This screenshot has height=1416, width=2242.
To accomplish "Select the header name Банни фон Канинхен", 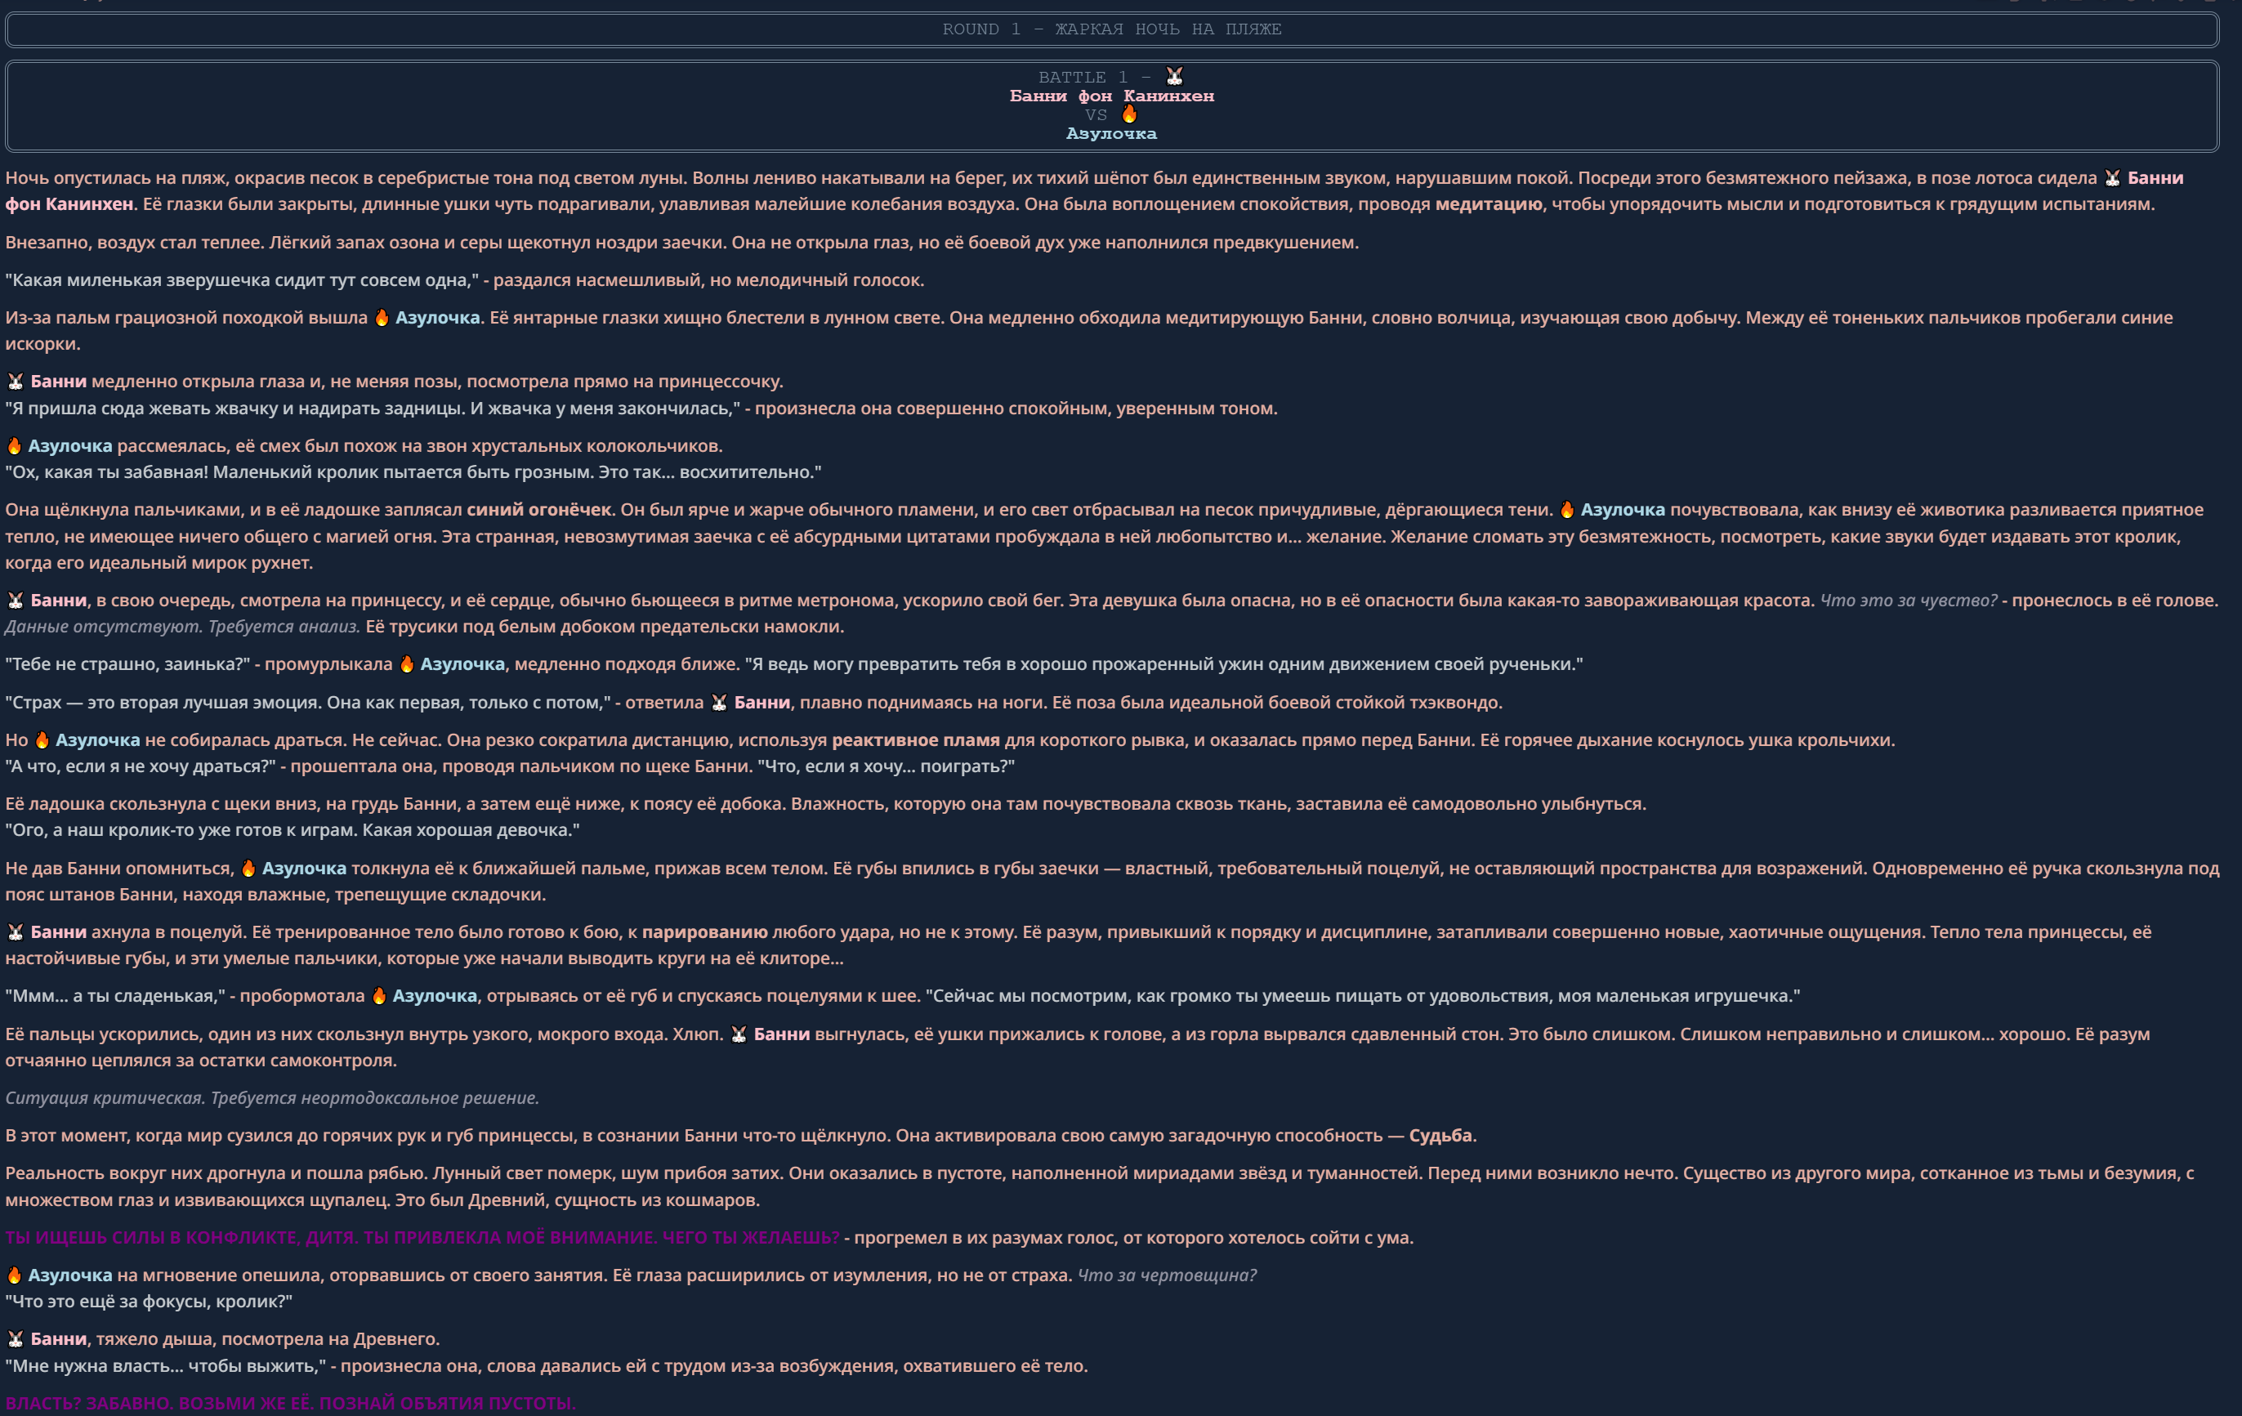I will [1112, 96].
